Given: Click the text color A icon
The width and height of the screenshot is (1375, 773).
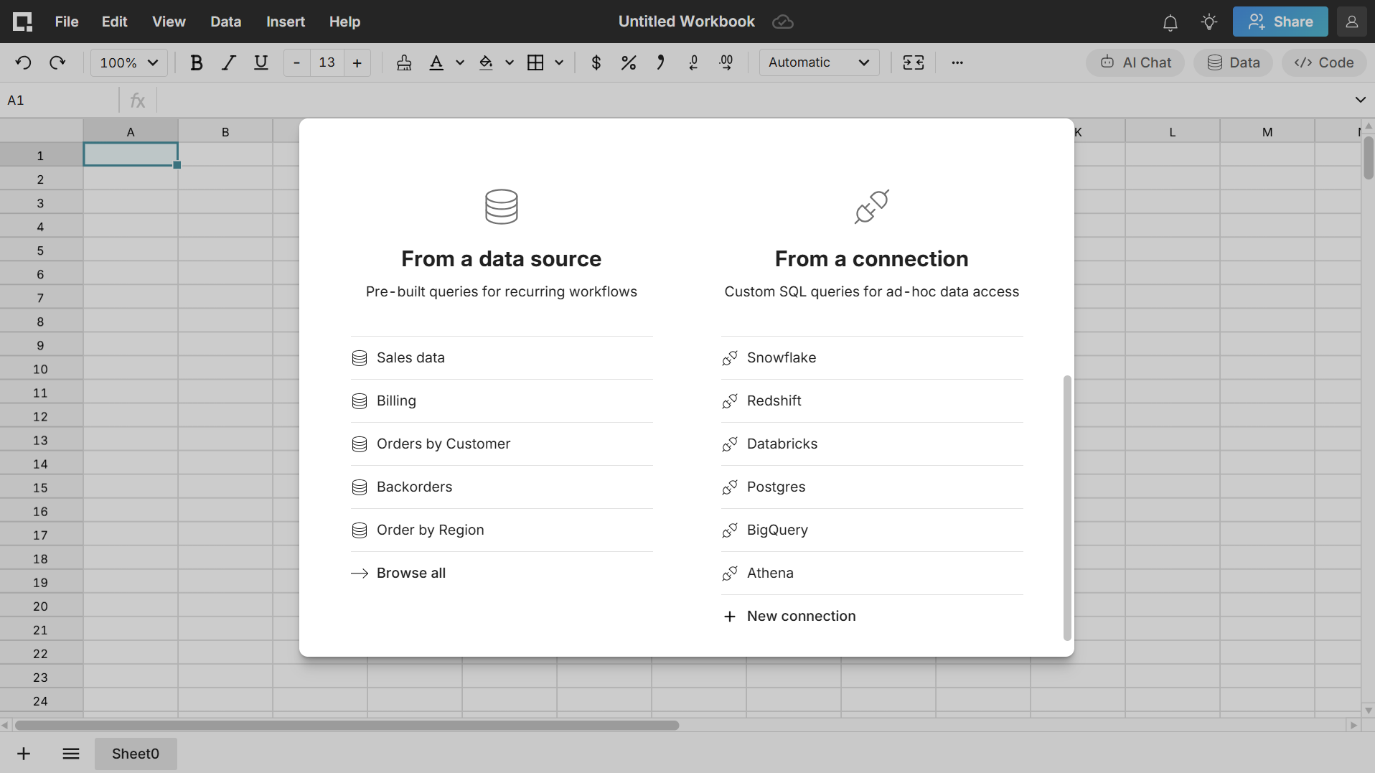Looking at the screenshot, I should pyautogui.click(x=436, y=62).
